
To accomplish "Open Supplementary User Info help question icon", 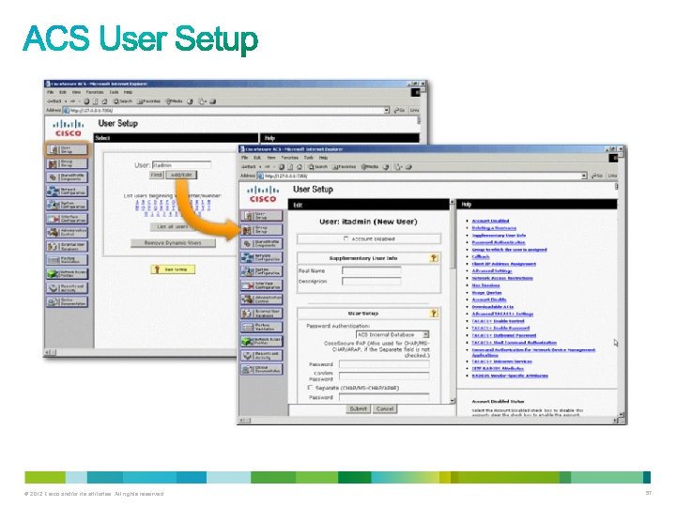I will [434, 258].
